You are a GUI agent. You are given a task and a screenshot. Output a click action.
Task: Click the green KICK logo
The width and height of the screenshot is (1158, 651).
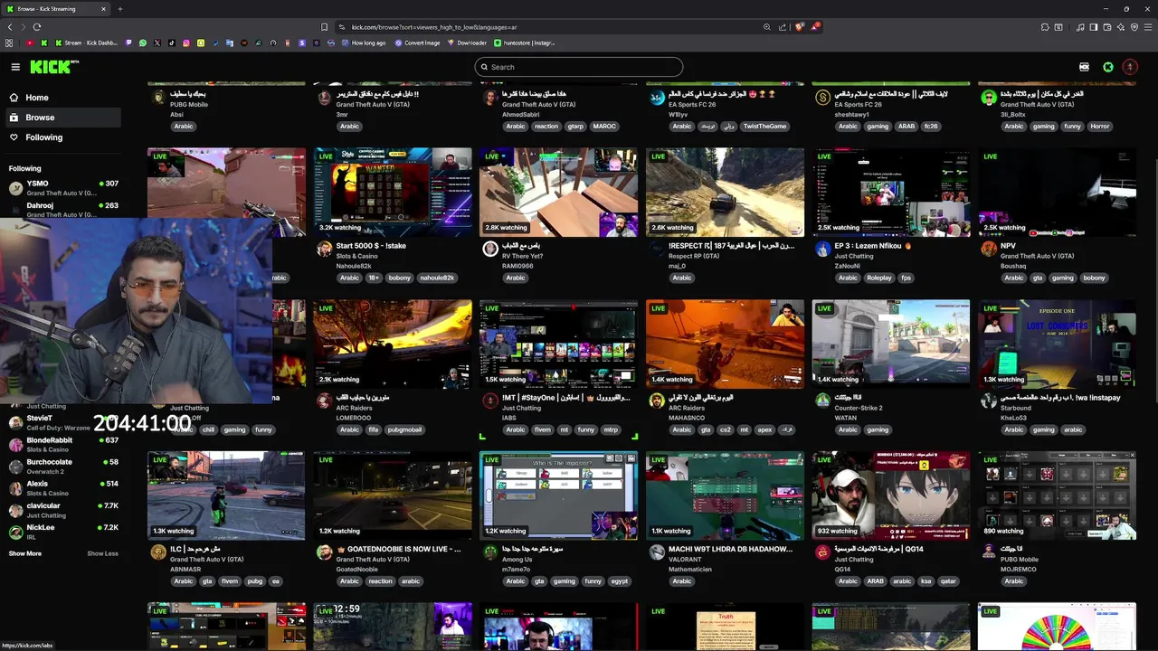pyautogui.click(x=52, y=67)
